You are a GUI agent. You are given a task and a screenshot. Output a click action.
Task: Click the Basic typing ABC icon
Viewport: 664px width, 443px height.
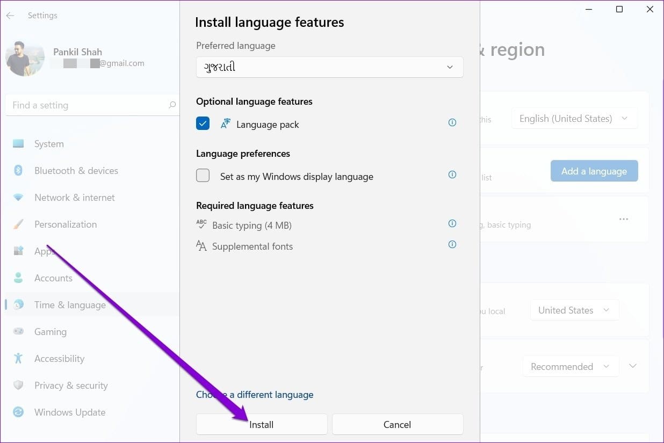pyautogui.click(x=201, y=225)
